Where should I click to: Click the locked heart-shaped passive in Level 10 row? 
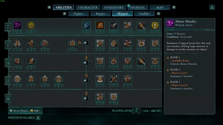click(17, 61)
